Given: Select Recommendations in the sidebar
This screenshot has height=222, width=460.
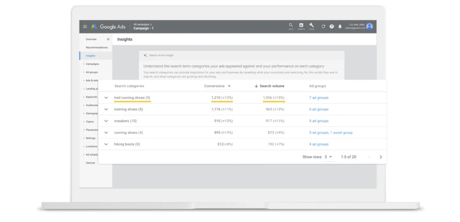Looking at the screenshot, I should coord(96,47).
